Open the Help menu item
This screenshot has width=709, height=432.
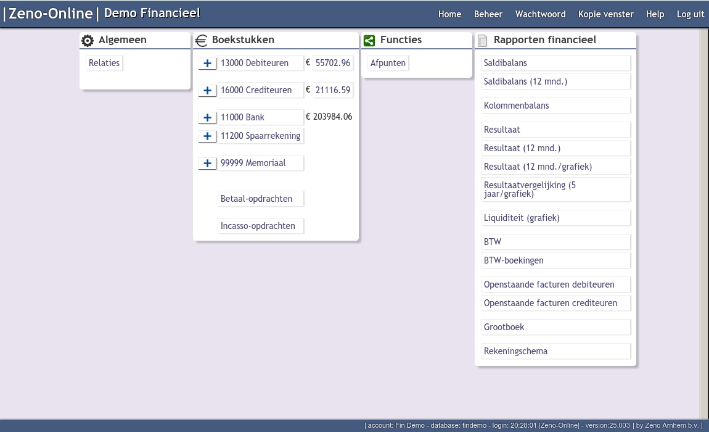[x=655, y=14]
